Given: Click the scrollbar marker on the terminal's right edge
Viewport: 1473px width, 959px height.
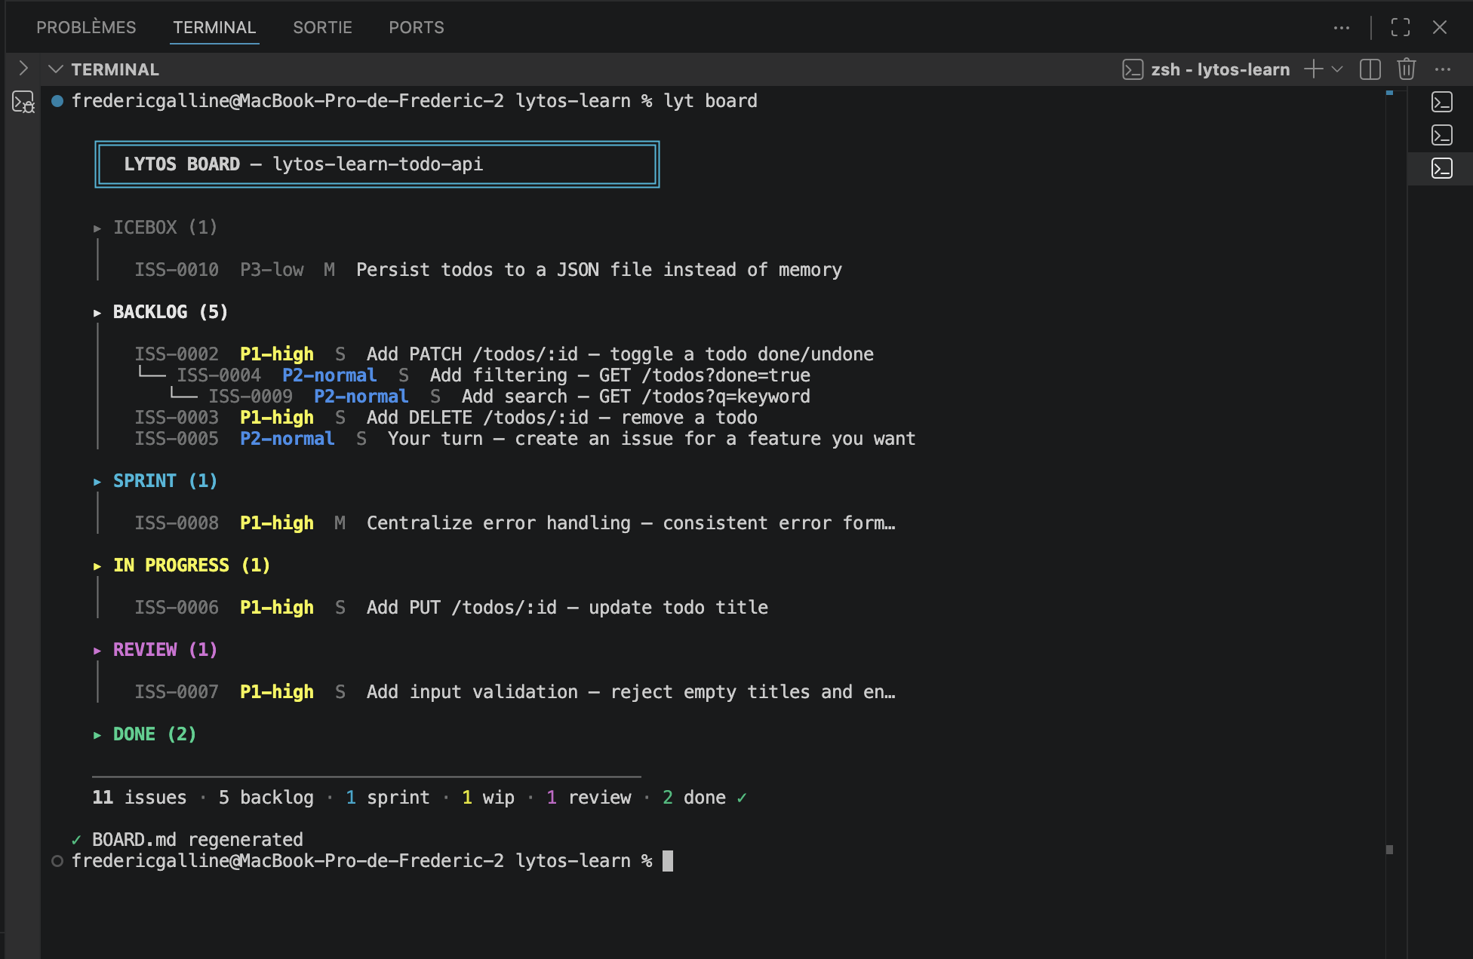Looking at the screenshot, I should click(x=1388, y=94).
